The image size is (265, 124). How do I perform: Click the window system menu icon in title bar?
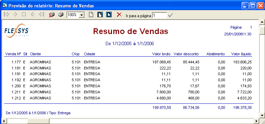(4, 6)
